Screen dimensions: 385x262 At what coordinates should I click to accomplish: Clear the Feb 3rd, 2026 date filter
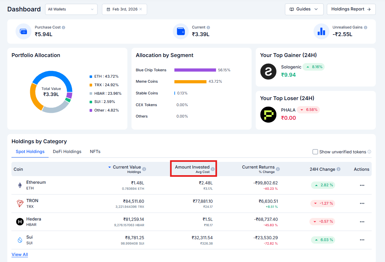(x=141, y=9)
